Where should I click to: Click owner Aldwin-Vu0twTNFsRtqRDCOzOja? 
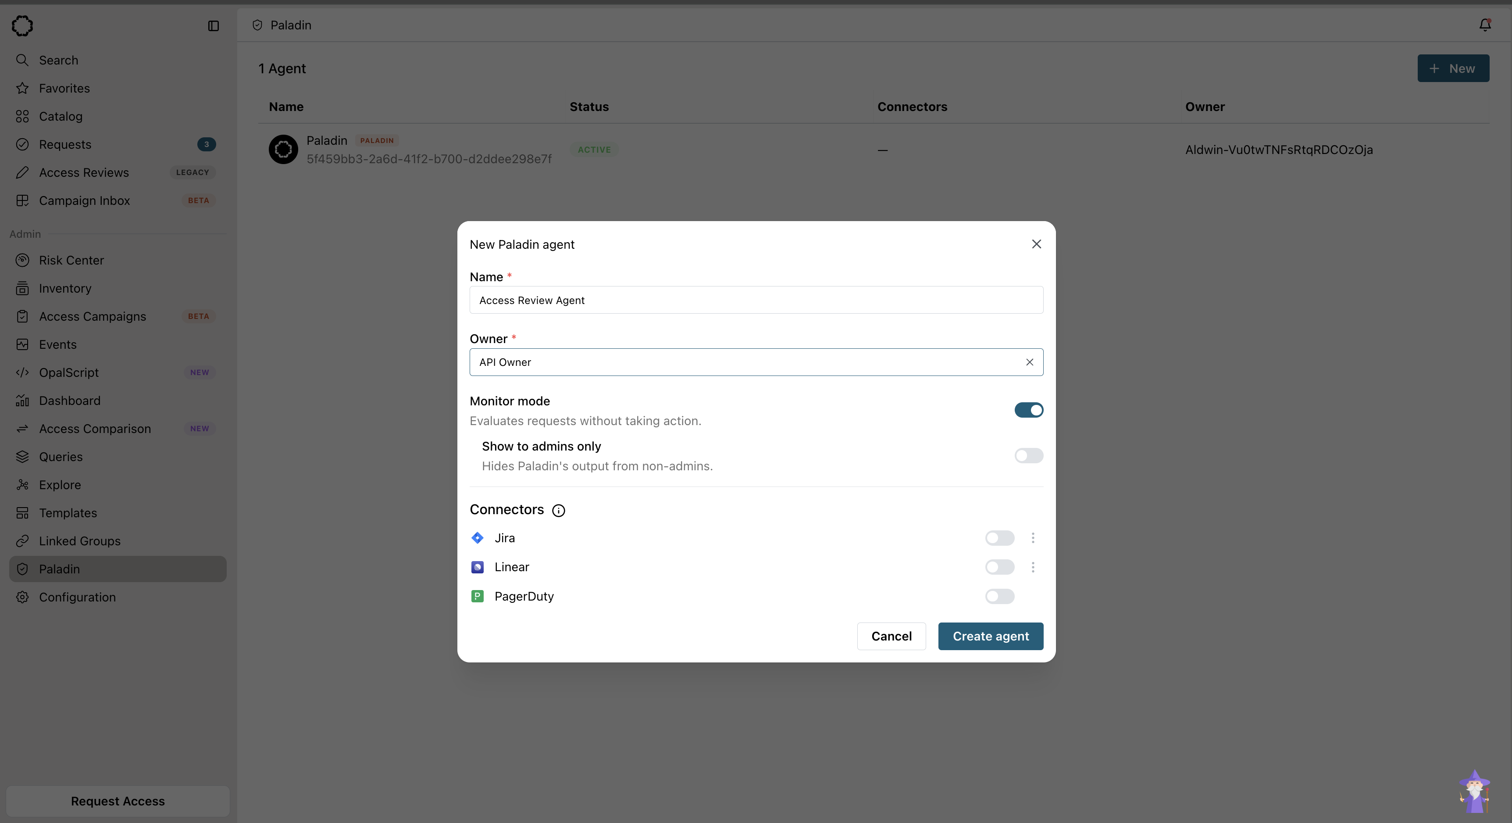click(1278, 150)
